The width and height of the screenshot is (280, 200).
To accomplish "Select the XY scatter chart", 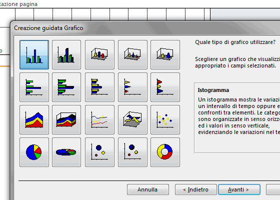I will pyautogui.click(x=165, y=119).
